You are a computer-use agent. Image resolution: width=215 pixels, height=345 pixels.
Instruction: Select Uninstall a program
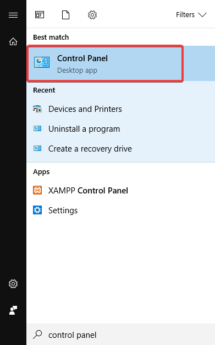121,129
